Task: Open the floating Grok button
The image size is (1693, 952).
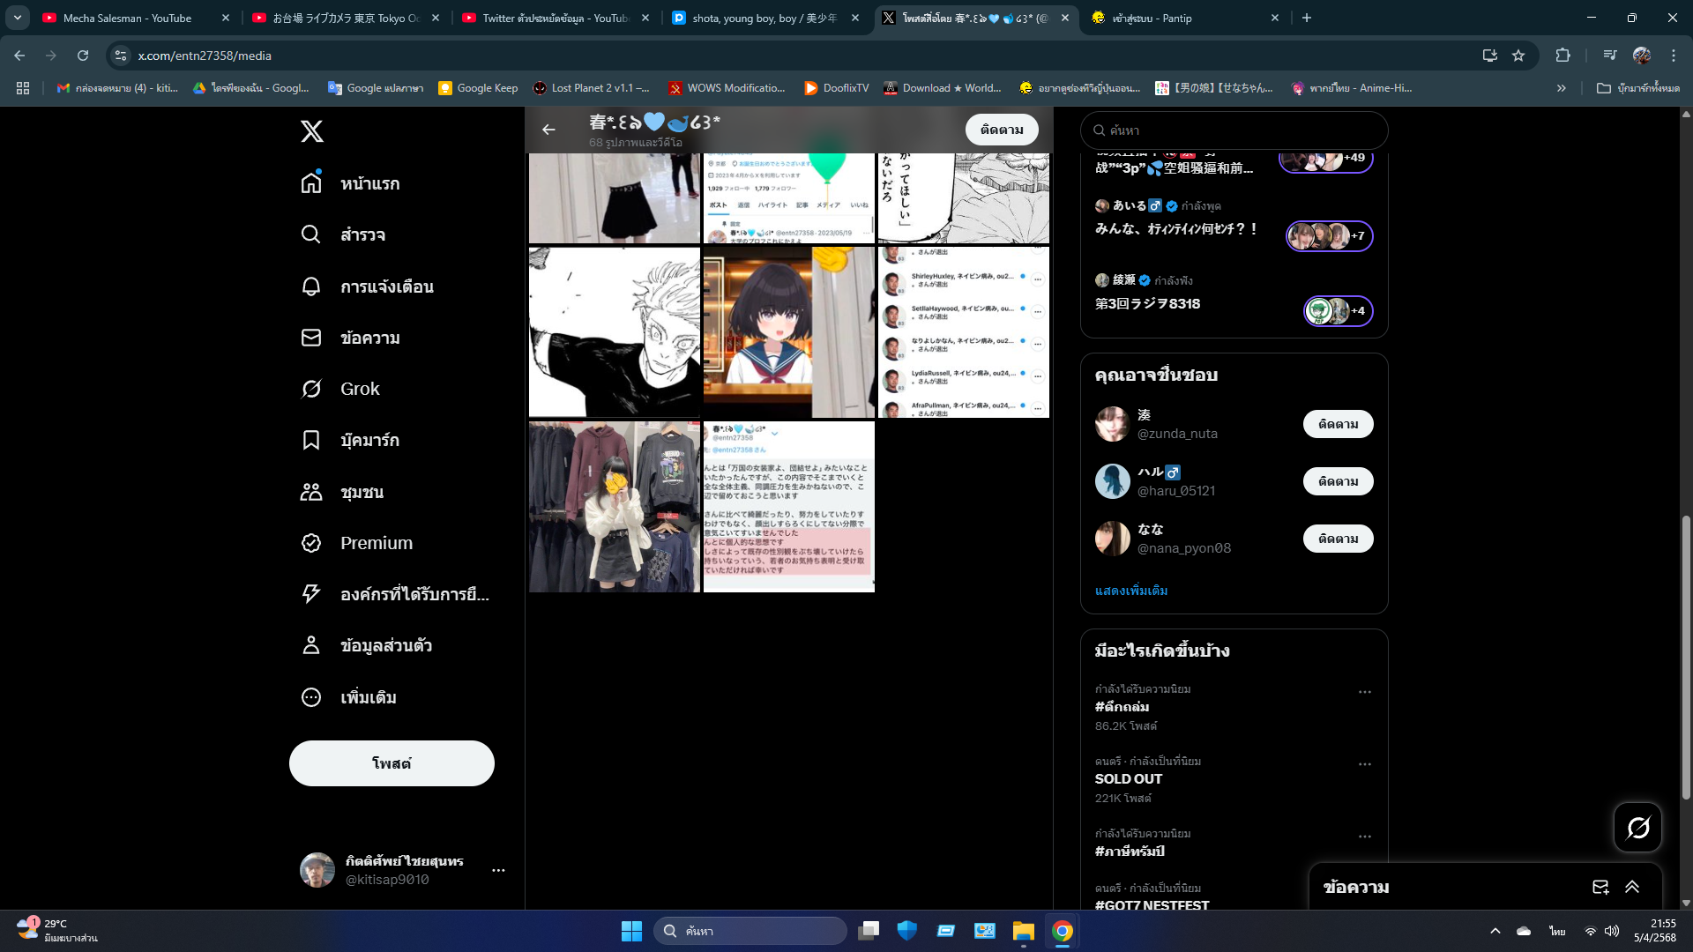Action: pyautogui.click(x=1637, y=827)
